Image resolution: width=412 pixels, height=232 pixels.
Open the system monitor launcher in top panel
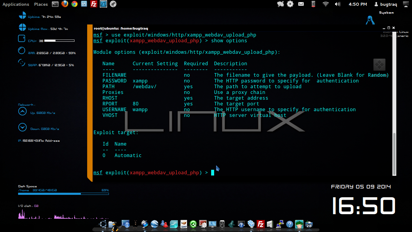click(84, 4)
